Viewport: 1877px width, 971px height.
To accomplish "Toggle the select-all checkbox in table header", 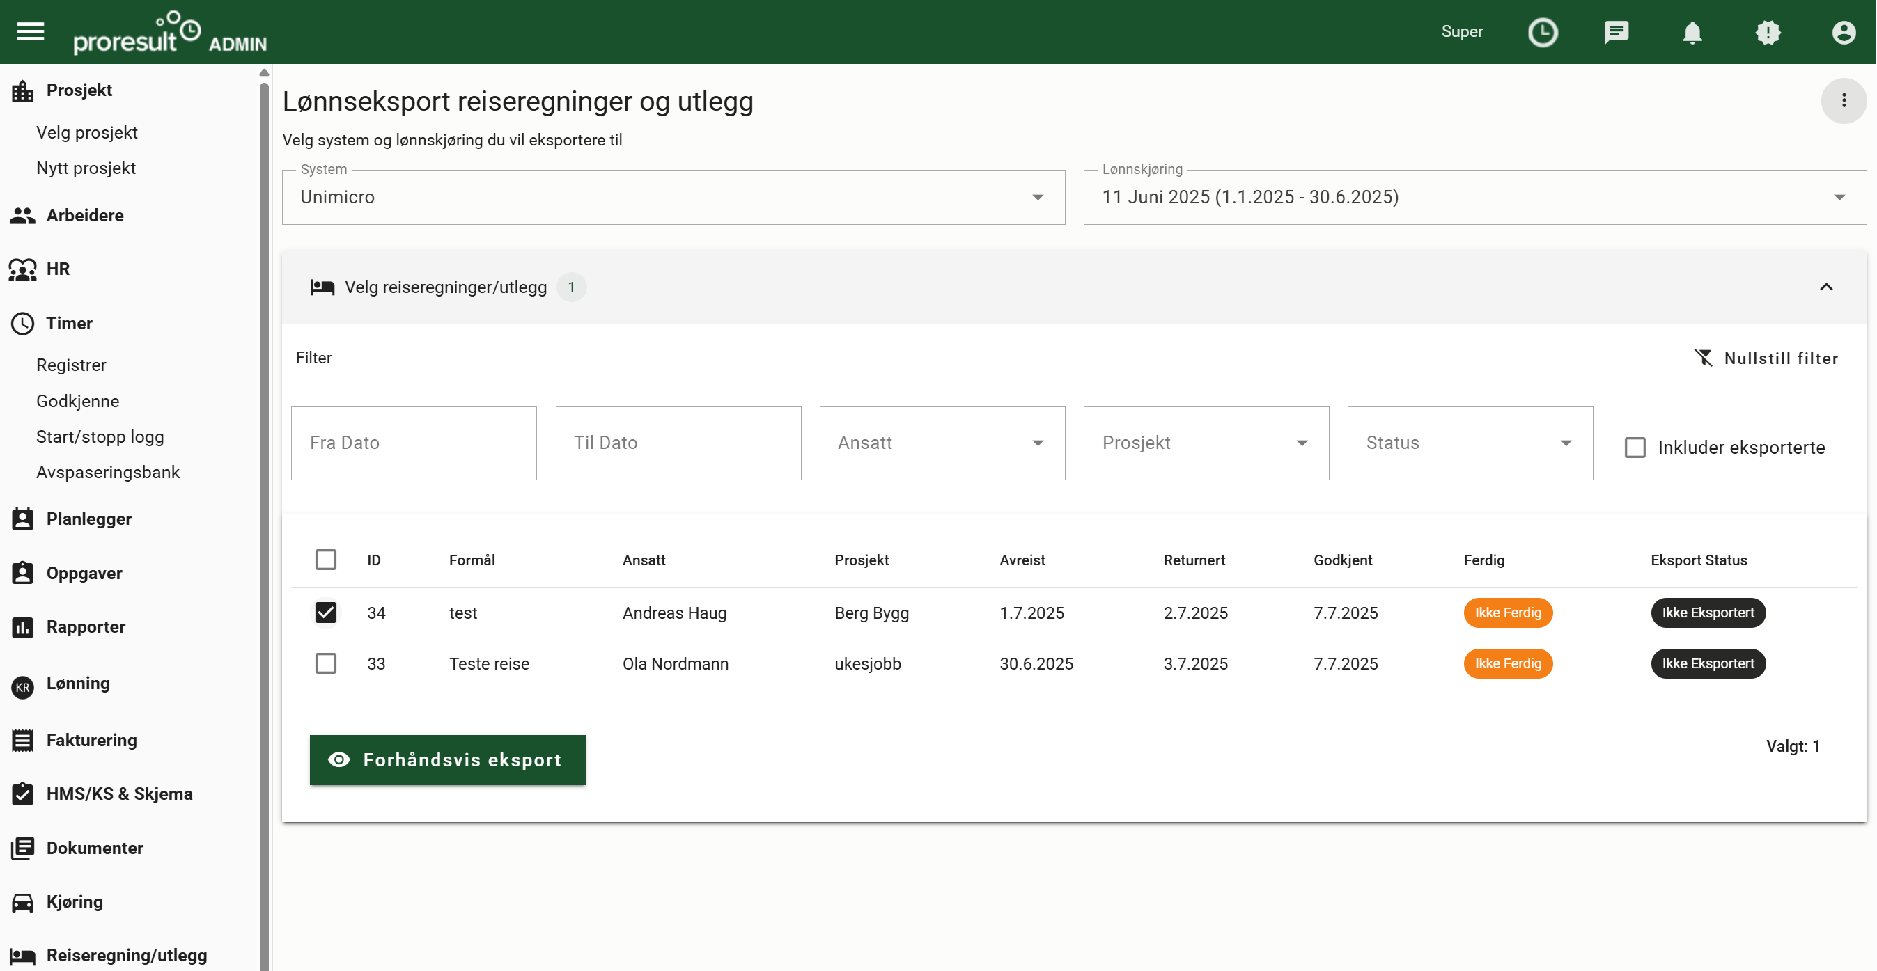I will pos(326,560).
